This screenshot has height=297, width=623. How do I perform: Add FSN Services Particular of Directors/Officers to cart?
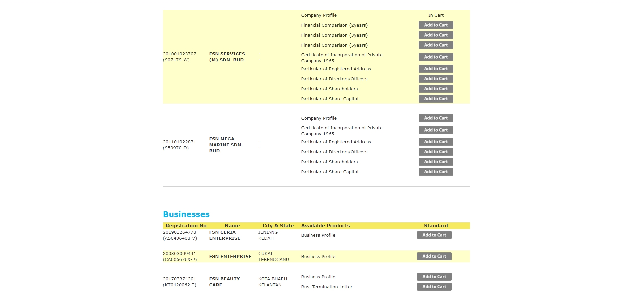436,79
